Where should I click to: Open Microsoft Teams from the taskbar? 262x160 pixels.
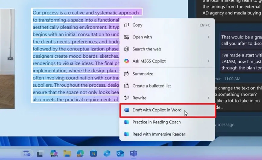coord(133,153)
